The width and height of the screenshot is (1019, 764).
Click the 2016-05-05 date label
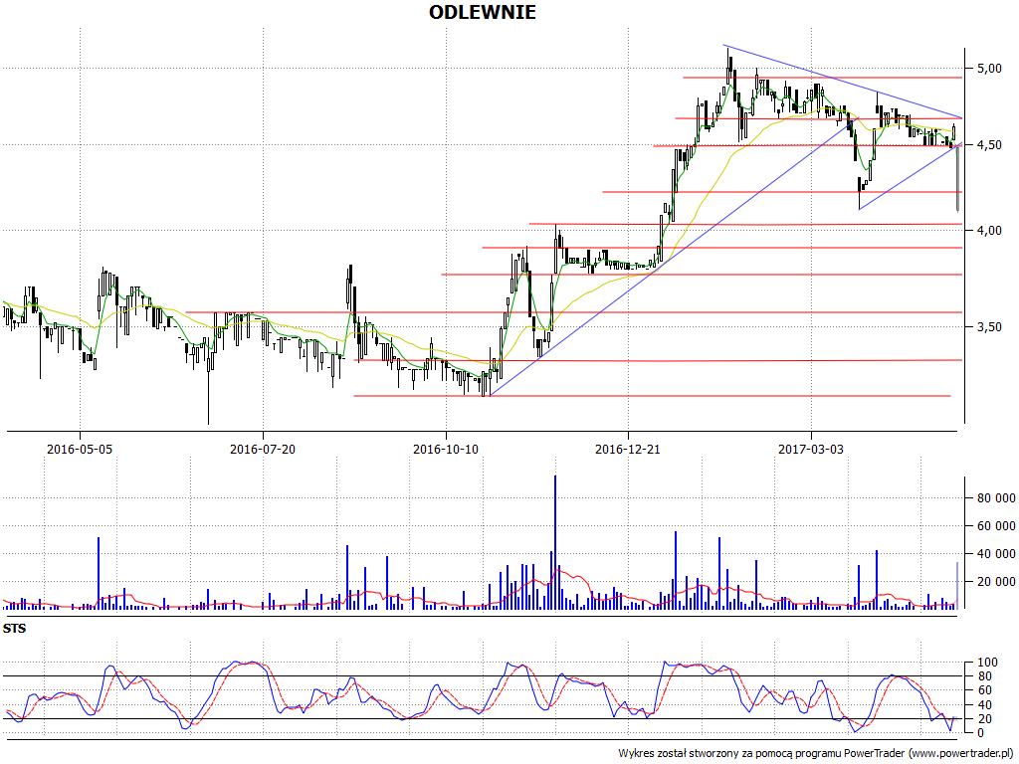pos(80,449)
